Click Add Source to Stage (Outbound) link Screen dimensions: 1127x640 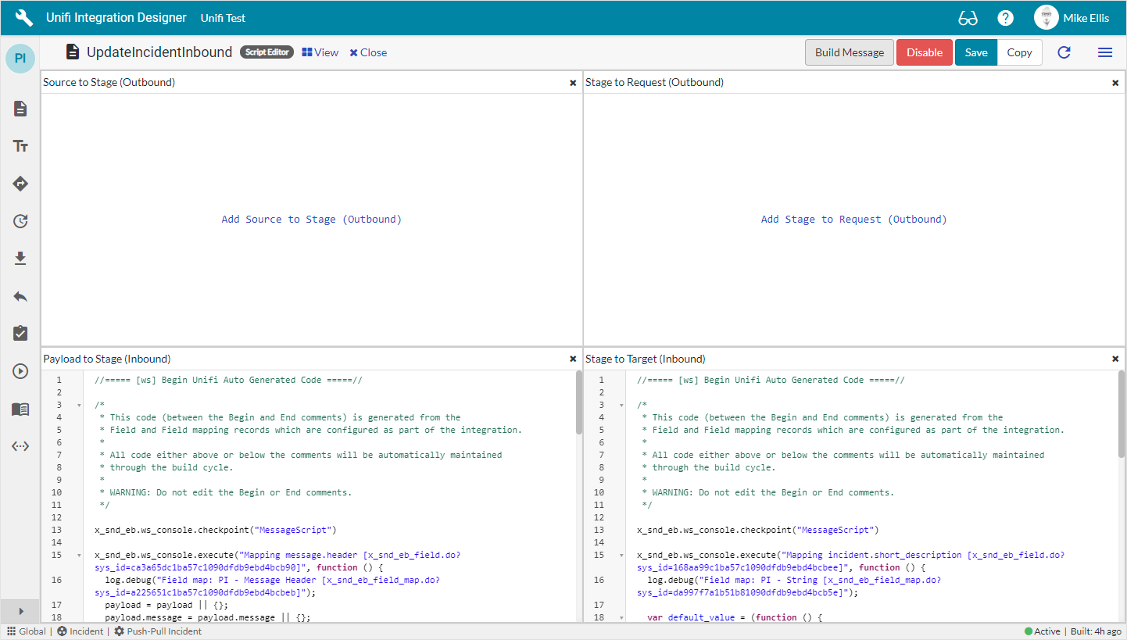tap(311, 220)
